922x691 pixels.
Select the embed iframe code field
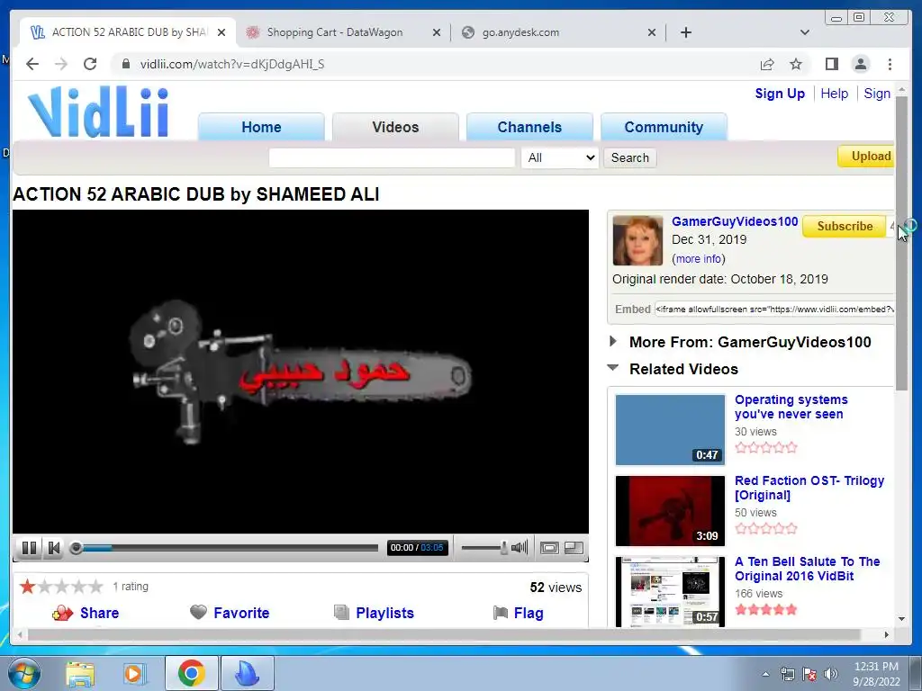pyautogui.click(x=774, y=310)
